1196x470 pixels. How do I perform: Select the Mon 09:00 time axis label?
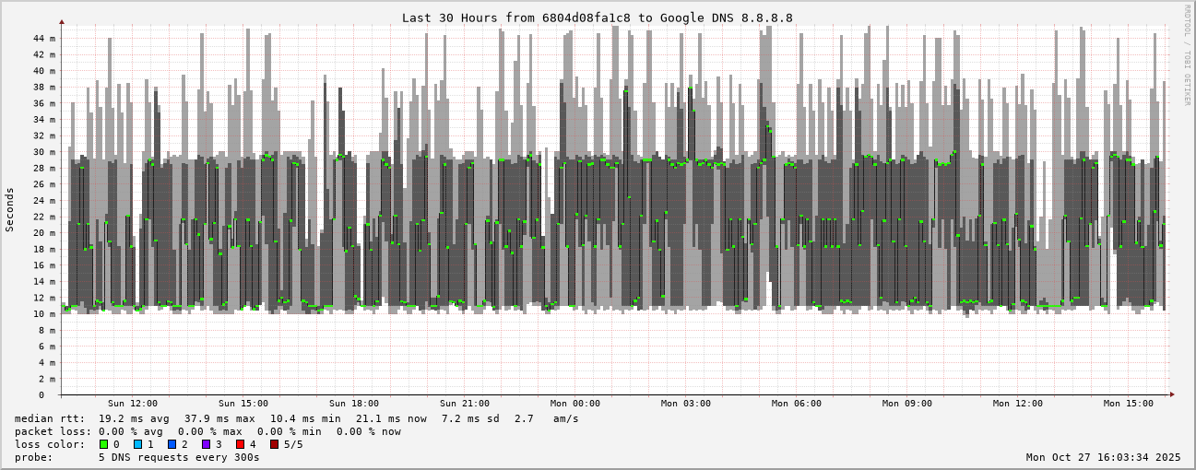coord(907,404)
